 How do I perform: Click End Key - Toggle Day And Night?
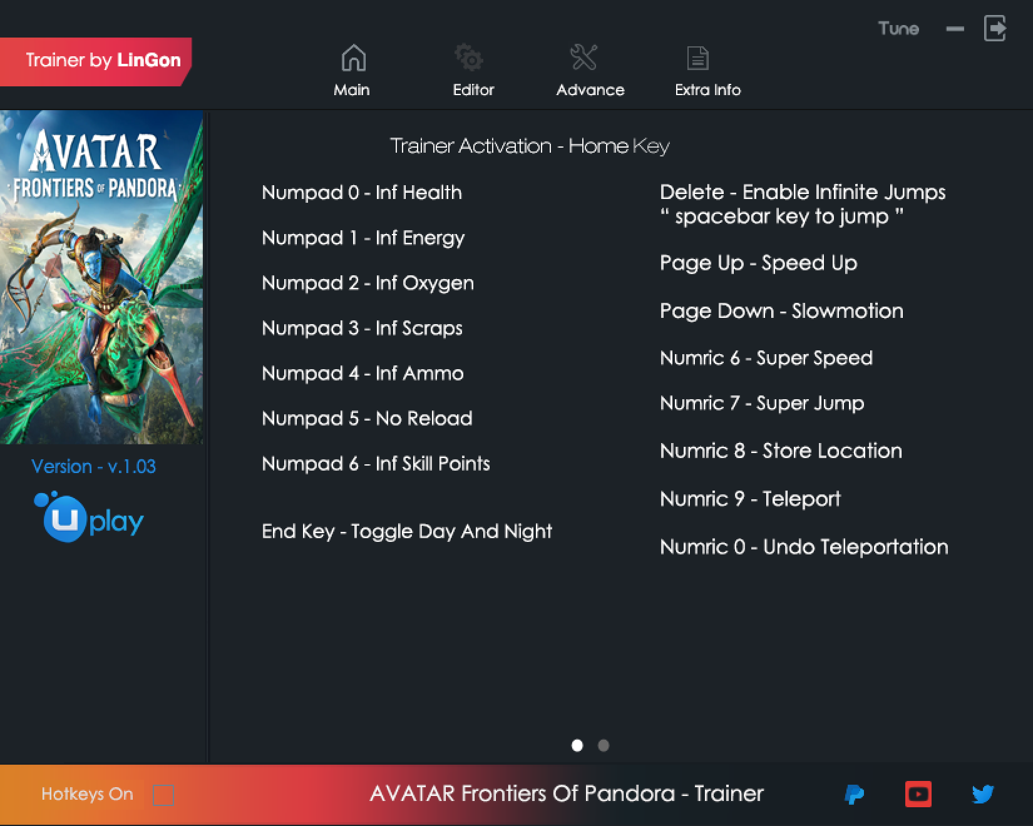coord(407,532)
